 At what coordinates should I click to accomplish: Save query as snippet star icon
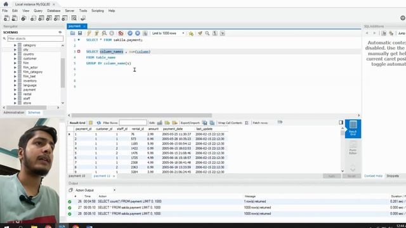click(x=191, y=33)
